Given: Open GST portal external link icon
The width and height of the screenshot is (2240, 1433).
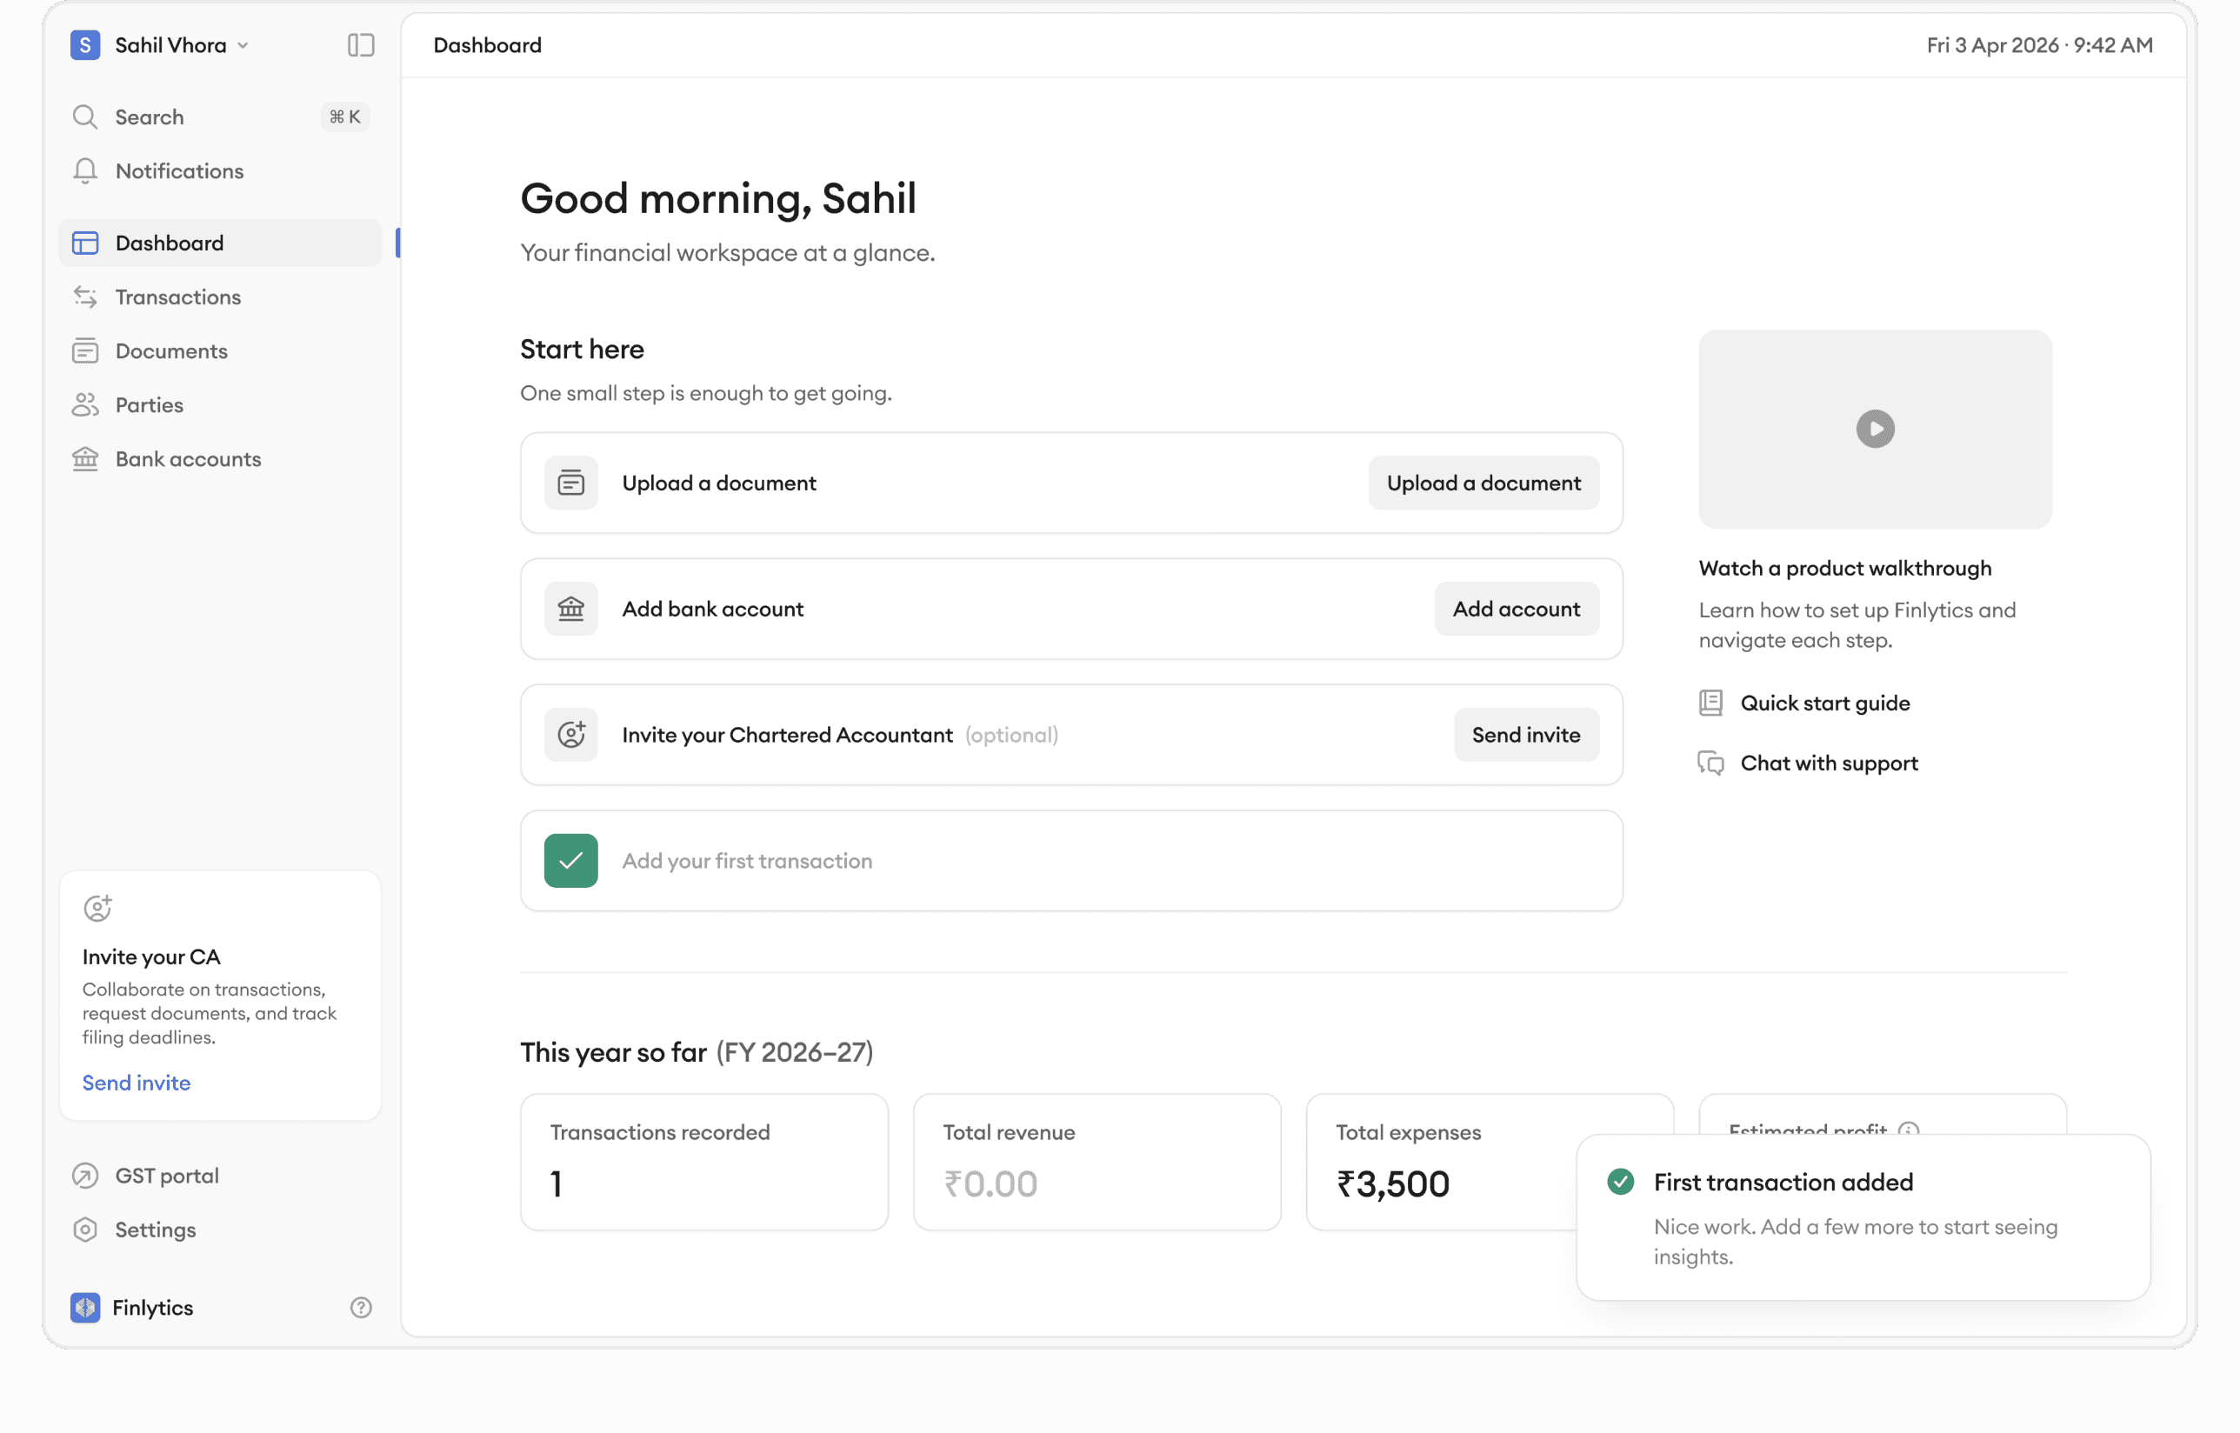Looking at the screenshot, I should [85, 1176].
